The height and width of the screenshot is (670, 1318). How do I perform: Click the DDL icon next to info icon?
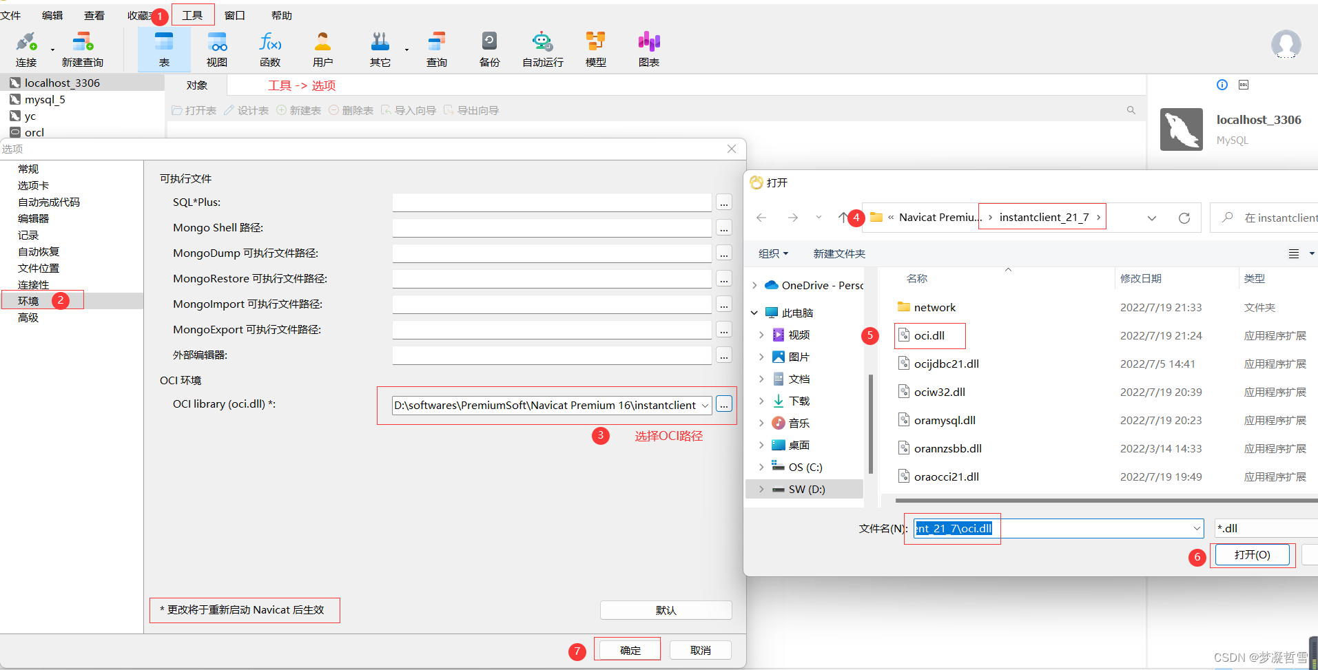tap(1244, 85)
